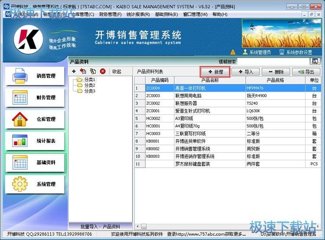Sort by 产品编码 column header
The height and width of the screenshot is (240, 325).
coord(159,80)
